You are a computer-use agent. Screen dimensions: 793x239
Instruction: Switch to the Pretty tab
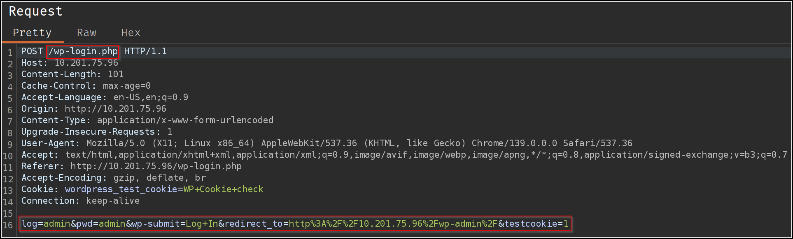(32, 33)
